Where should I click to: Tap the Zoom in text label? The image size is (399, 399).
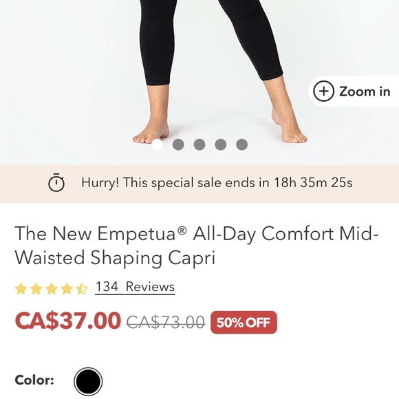pos(365,91)
